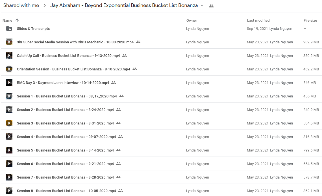This screenshot has height=196, width=322.
Task: Click shared icon beside Session 1 file
Action: click(x=121, y=96)
